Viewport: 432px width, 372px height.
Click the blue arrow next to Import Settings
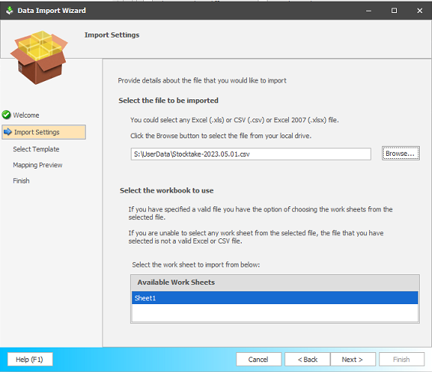pyautogui.click(x=8, y=132)
